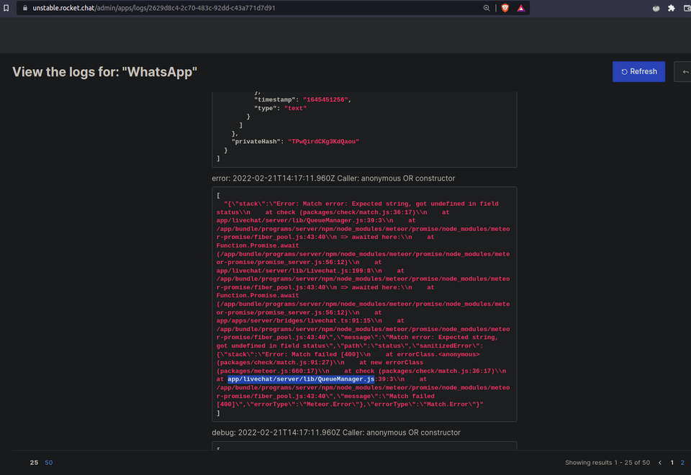Viewport: 691px width, 475px height.
Task: Open the Brave Shields lion icon
Action: [x=505, y=8]
